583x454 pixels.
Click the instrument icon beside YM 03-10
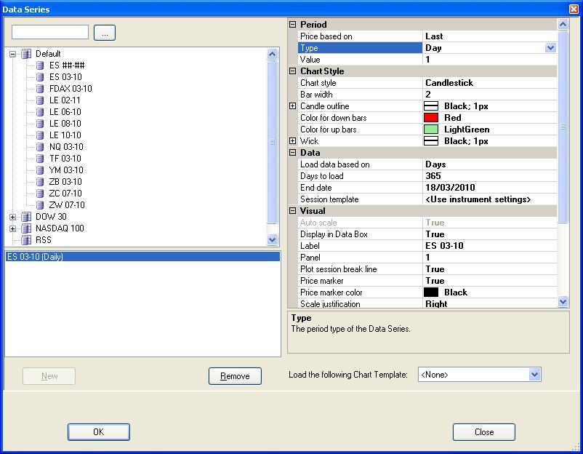pyautogui.click(x=40, y=170)
